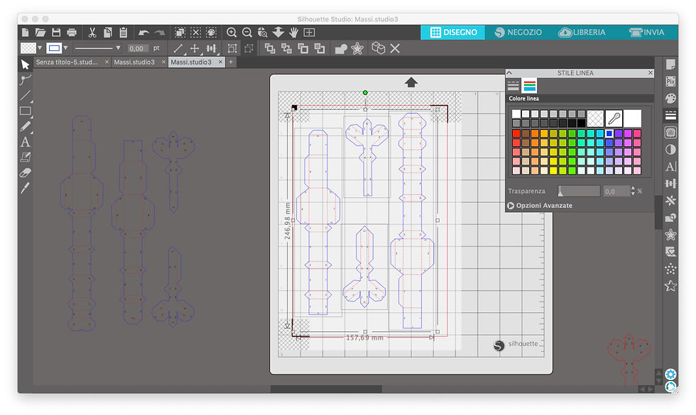Open a file with the folder icon
Viewport: 696px width, 415px height.
(40, 33)
